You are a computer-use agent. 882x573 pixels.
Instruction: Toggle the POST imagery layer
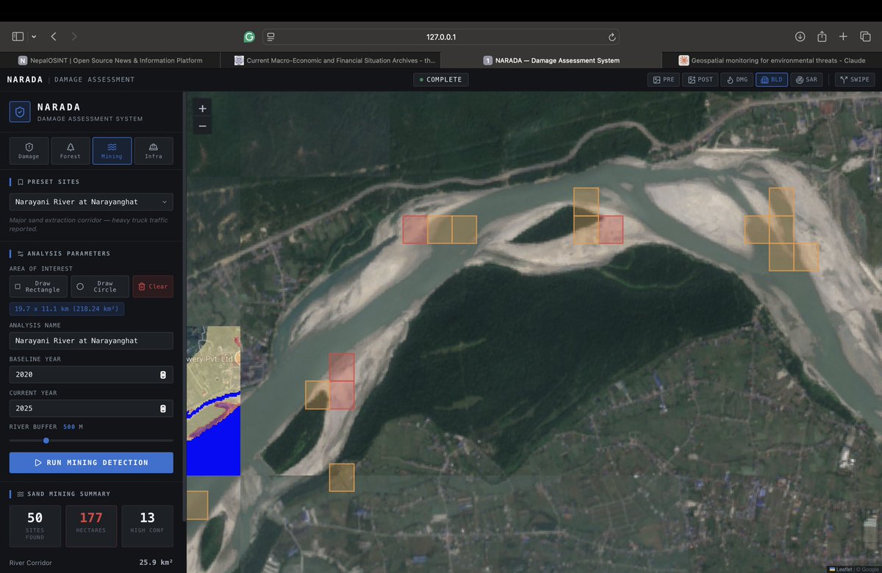pos(700,79)
